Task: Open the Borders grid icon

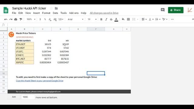Action: coord(129,19)
